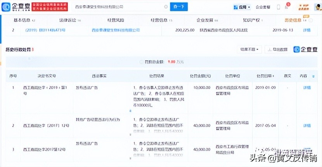The height and width of the screenshot is (167, 322).
Task: Switch to the 知识产权 tab
Action: [253, 20]
